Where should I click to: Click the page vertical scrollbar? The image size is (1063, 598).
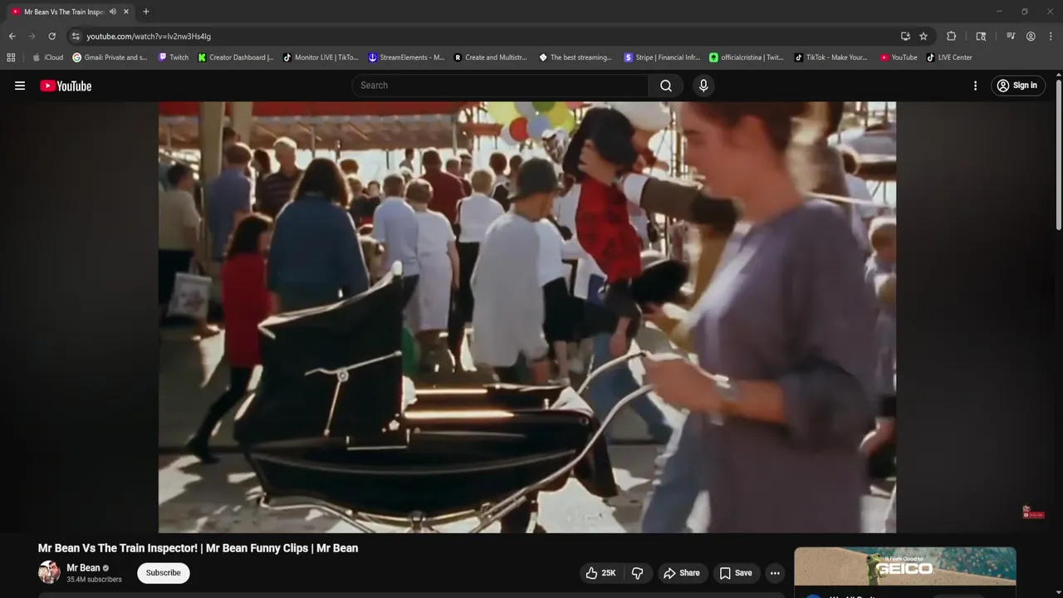(1058, 155)
